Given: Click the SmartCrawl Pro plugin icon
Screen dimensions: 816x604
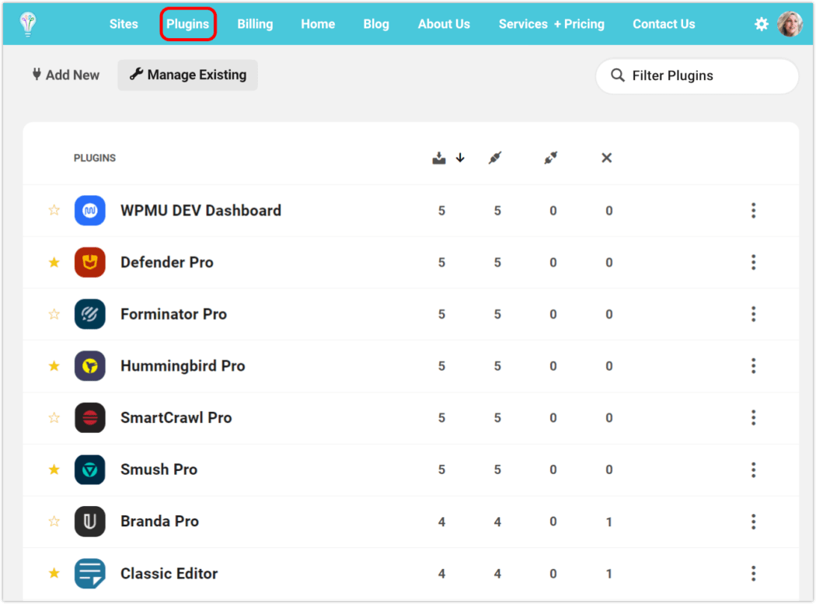Looking at the screenshot, I should [90, 417].
